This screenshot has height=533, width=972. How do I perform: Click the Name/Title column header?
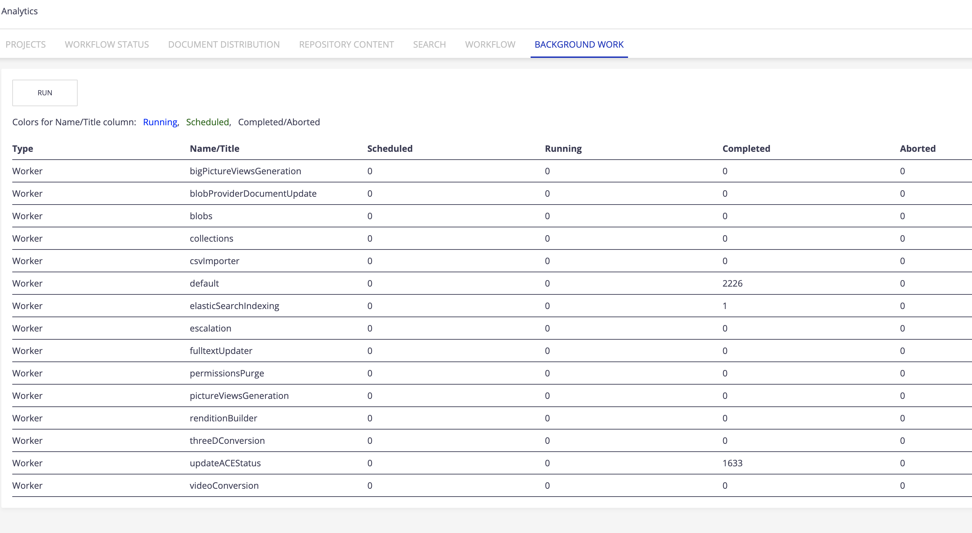tap(215, 149)
